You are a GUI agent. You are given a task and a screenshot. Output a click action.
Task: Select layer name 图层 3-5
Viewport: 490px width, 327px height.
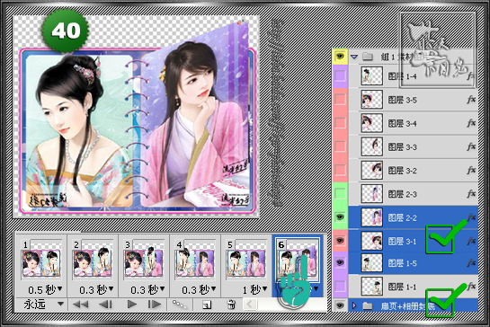tap(402, 100)
